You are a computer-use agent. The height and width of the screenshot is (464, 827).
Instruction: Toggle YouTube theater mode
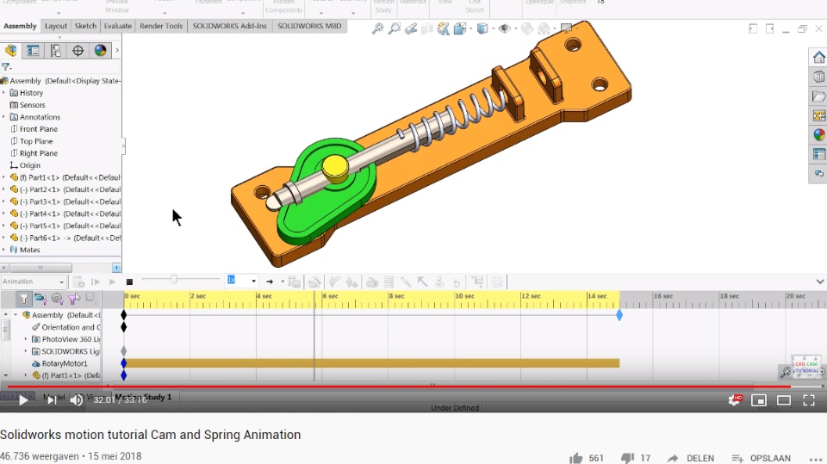[784, 401]
